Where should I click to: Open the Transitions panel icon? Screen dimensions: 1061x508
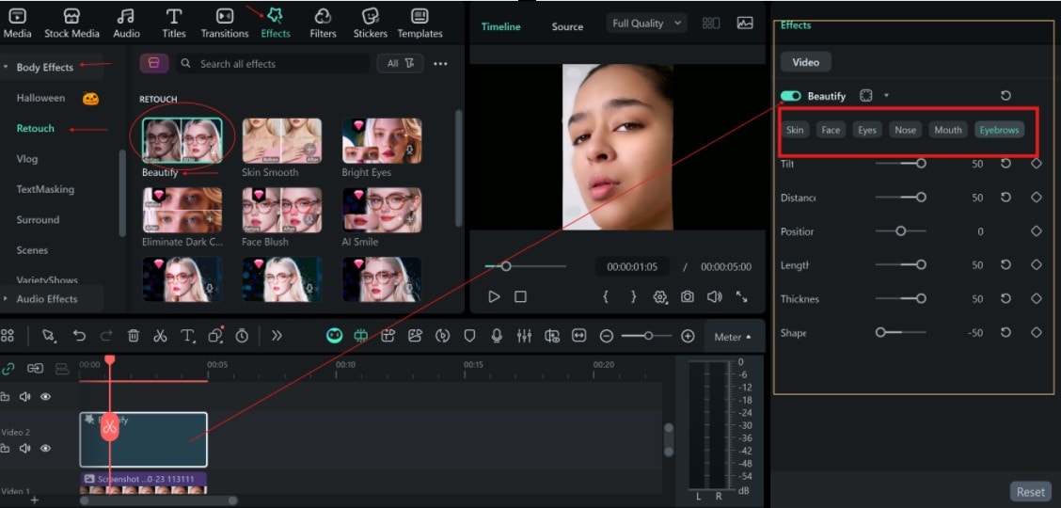tap(225, 16)
